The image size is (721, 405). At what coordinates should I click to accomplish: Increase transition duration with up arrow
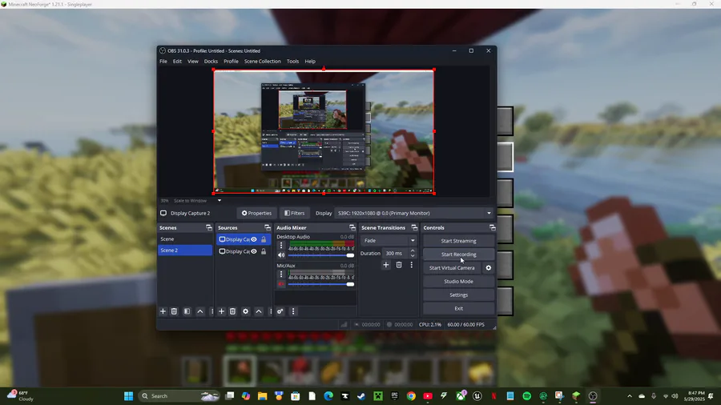coord(413,251)
